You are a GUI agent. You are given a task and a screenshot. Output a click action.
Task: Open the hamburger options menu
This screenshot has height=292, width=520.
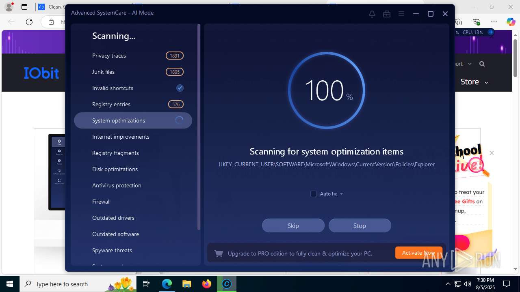(401, 14)
